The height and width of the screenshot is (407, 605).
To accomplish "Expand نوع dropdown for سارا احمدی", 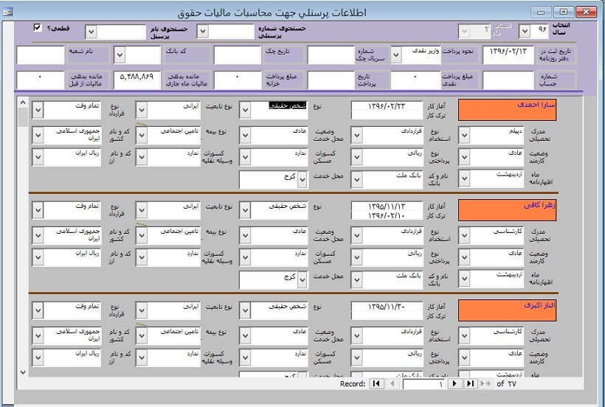I will (245, 111).
